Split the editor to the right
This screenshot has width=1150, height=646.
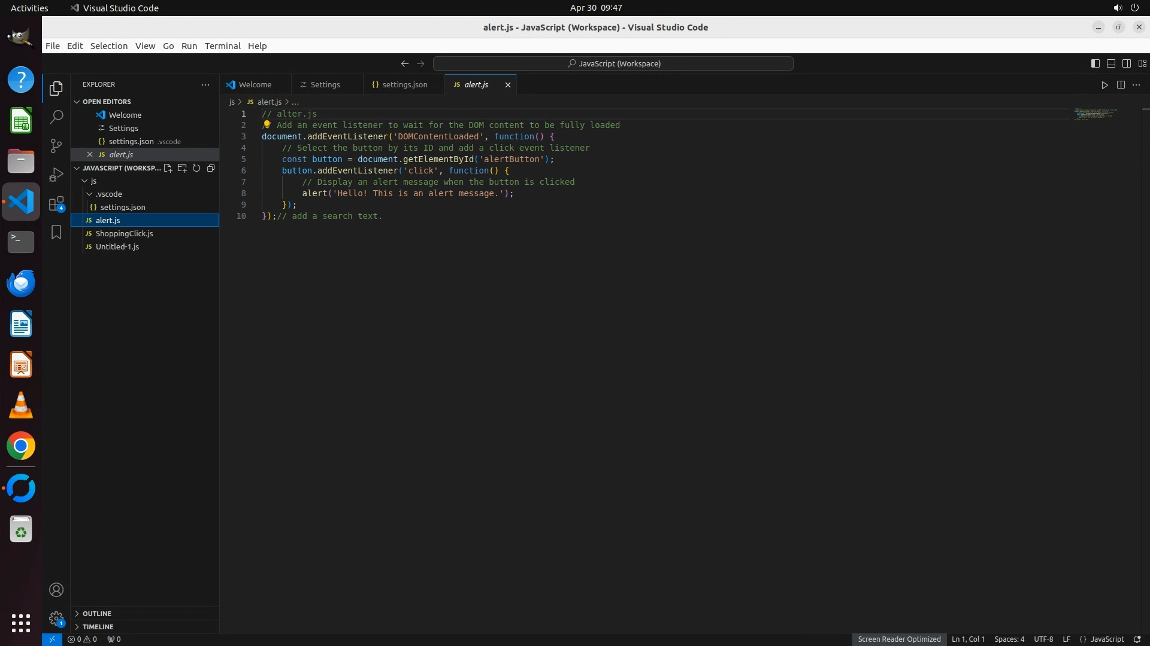1121,85
